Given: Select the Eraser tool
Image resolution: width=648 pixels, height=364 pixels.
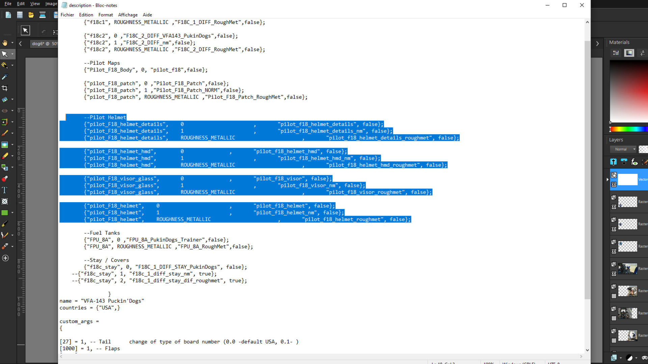Looking at the screenshot, I should [5, 156].
